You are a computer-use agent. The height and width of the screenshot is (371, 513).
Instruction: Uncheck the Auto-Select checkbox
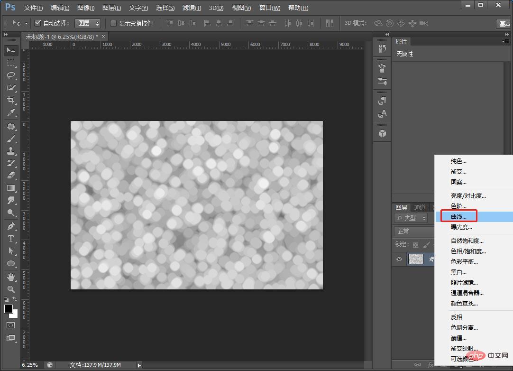pos(37,23)
